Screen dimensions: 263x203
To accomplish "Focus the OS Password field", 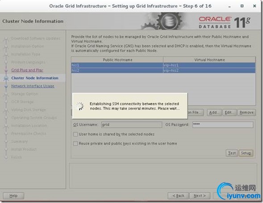I will click(223, 125).
